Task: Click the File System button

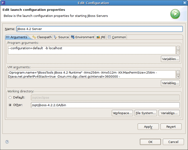Action: pyautogui.click(x=145, y=113)
